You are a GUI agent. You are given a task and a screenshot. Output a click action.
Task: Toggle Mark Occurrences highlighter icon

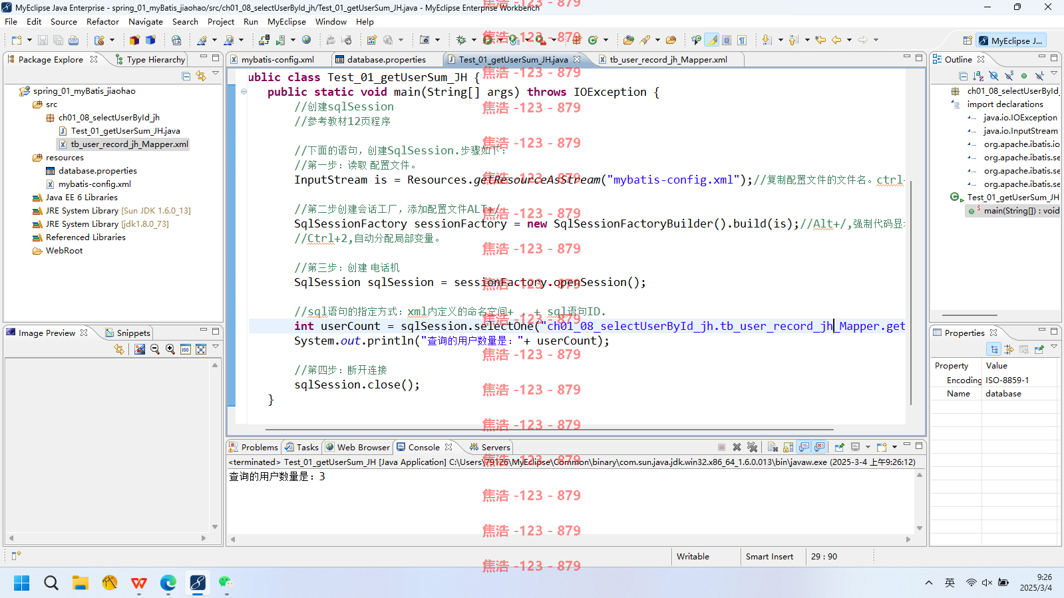pos(712,40)
